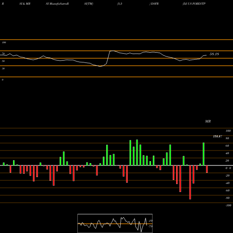Click the 40 label on MR axis
The height and width of the screenshot is (233, 233).
(227, 153)
